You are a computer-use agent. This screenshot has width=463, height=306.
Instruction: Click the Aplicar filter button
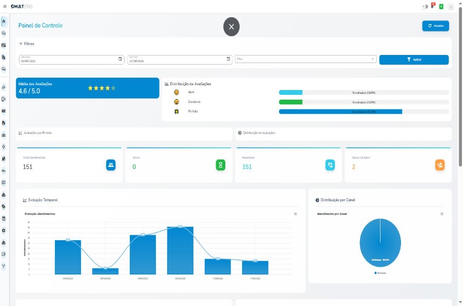pyautogui.click(x=413, y=60)
